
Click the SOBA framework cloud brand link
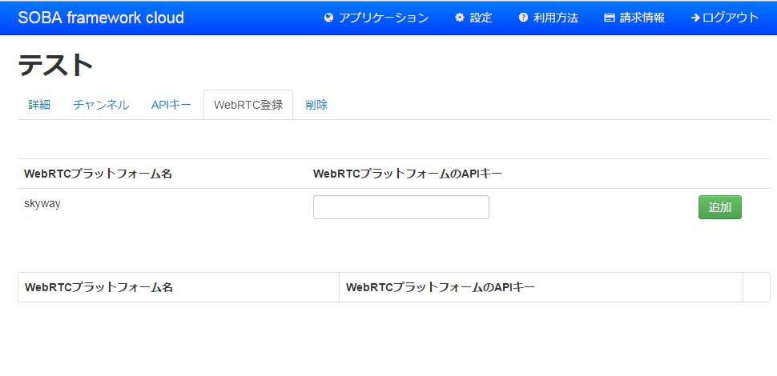(x=101, y=18)
